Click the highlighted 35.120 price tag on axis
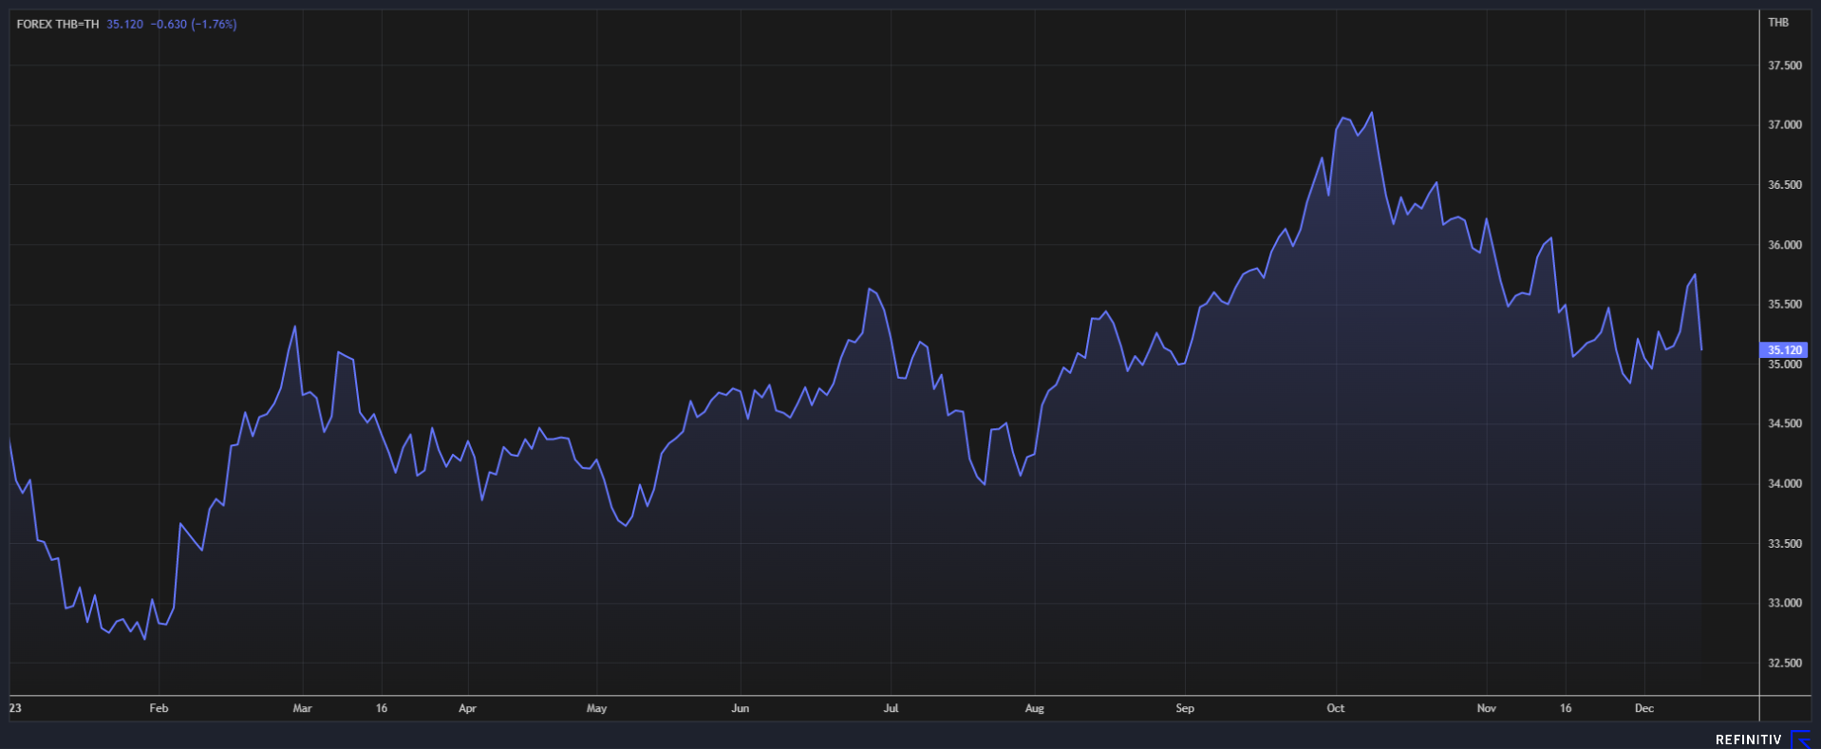Viewport: 1821px width, 749px height. (1784, 350)
